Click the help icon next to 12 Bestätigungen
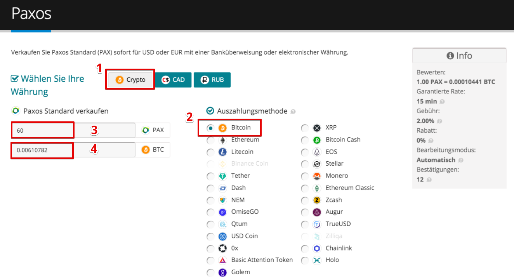514x280 pixels. coord(429,180)
